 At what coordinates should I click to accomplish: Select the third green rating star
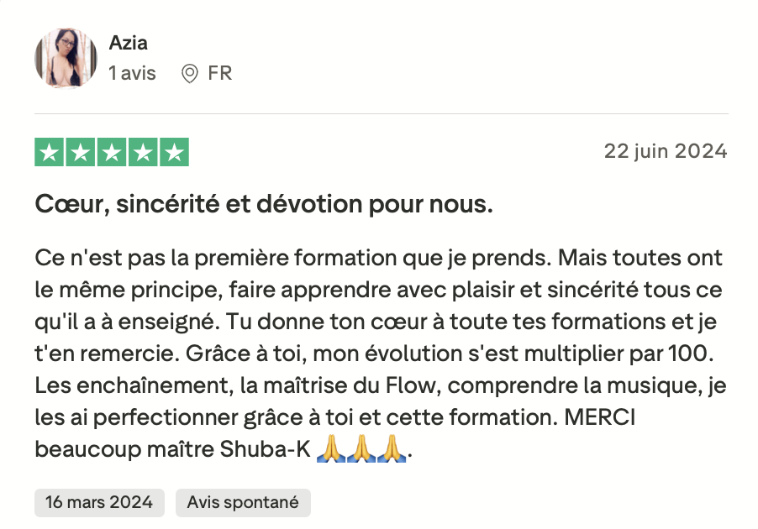point(112,151)
